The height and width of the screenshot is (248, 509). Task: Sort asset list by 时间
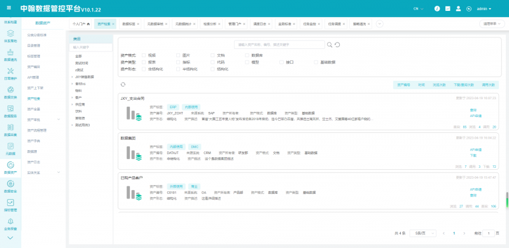click(421, 85)
